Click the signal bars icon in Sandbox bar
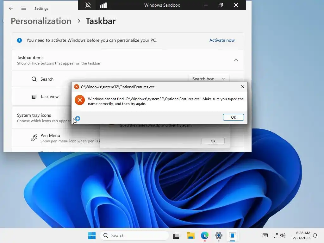The image size is (324, 243). pyautogui.click(x=103, y=5)
